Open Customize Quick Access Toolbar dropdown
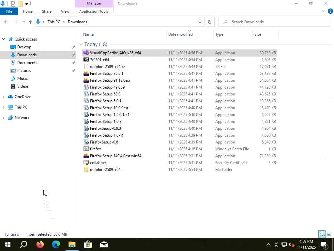334x251 pixels. pos(26,4)
